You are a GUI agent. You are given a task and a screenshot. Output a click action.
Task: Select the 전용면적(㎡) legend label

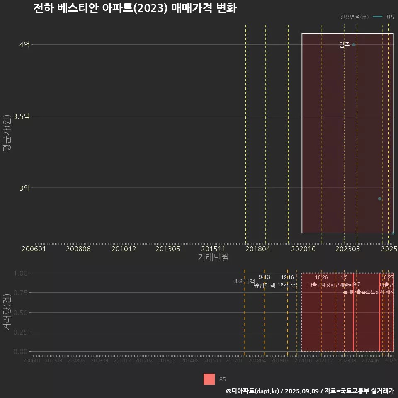click(x=354, y=17)
